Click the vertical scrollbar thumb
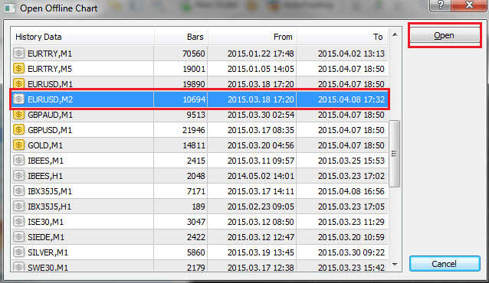Image resolution: width=489 pixels, height=283 pixels. 395,154
